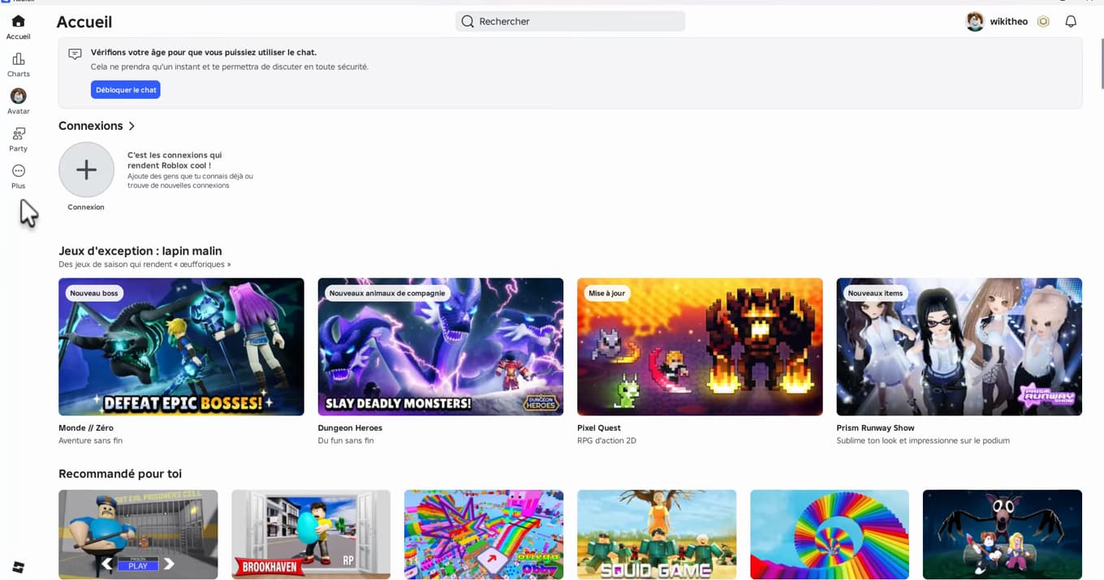Viewport: 1104px width, 580px height.
Task: Expand Connexions section via chevron arrow
Action: click(132, 126)
